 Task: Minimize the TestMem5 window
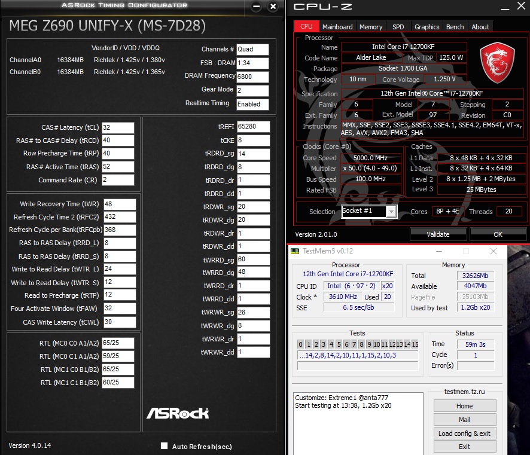pos(439,251)
